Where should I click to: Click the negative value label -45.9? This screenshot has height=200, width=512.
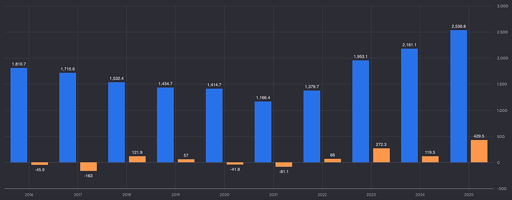40,170
